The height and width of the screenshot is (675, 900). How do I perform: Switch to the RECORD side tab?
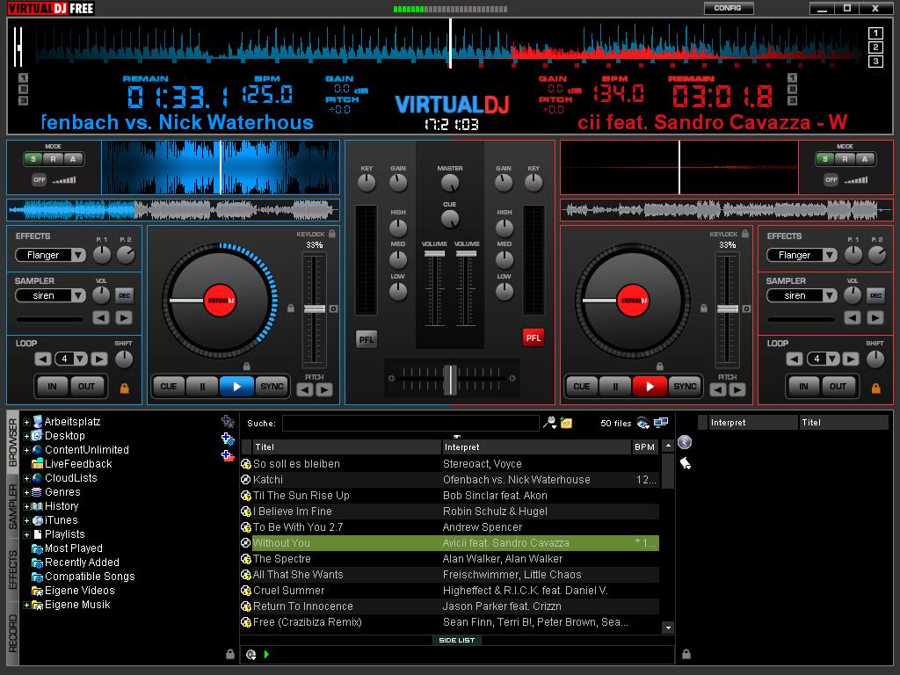(12, 633)
